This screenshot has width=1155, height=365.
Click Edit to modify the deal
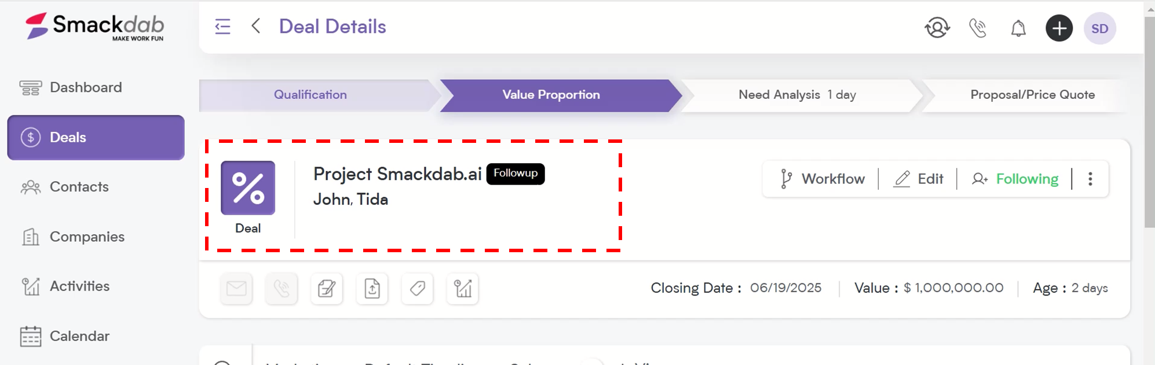[919, 179]
